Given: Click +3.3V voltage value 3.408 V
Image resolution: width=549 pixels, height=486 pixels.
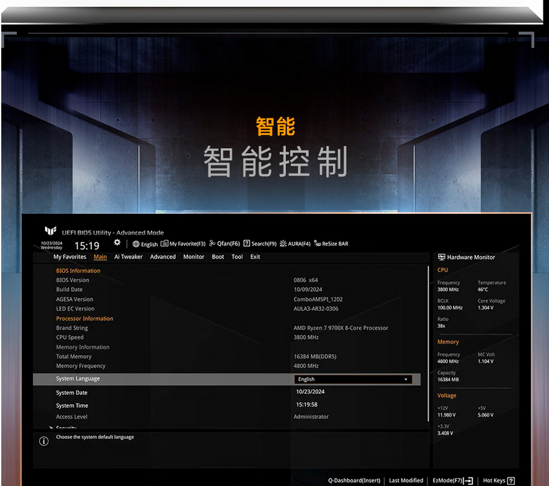Looking at the screenshot, I should pyautogui.click(x=445, y=433).
